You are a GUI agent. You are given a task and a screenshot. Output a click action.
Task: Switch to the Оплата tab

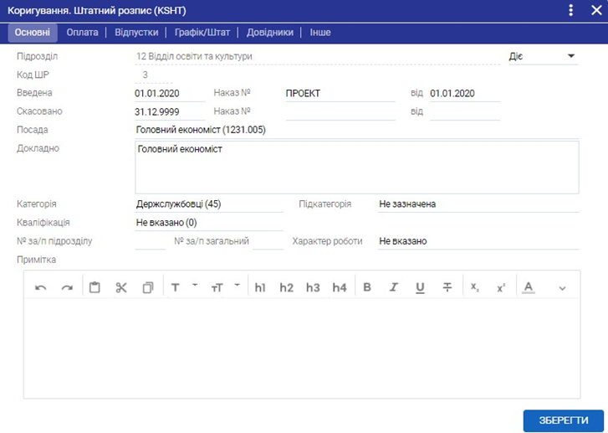(82, 33)
